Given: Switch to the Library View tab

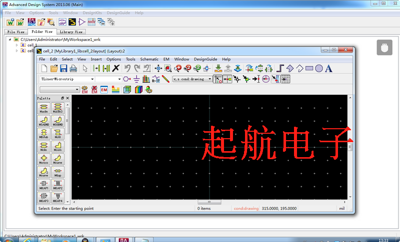Looking at the screenshot, I should [71, 32].
